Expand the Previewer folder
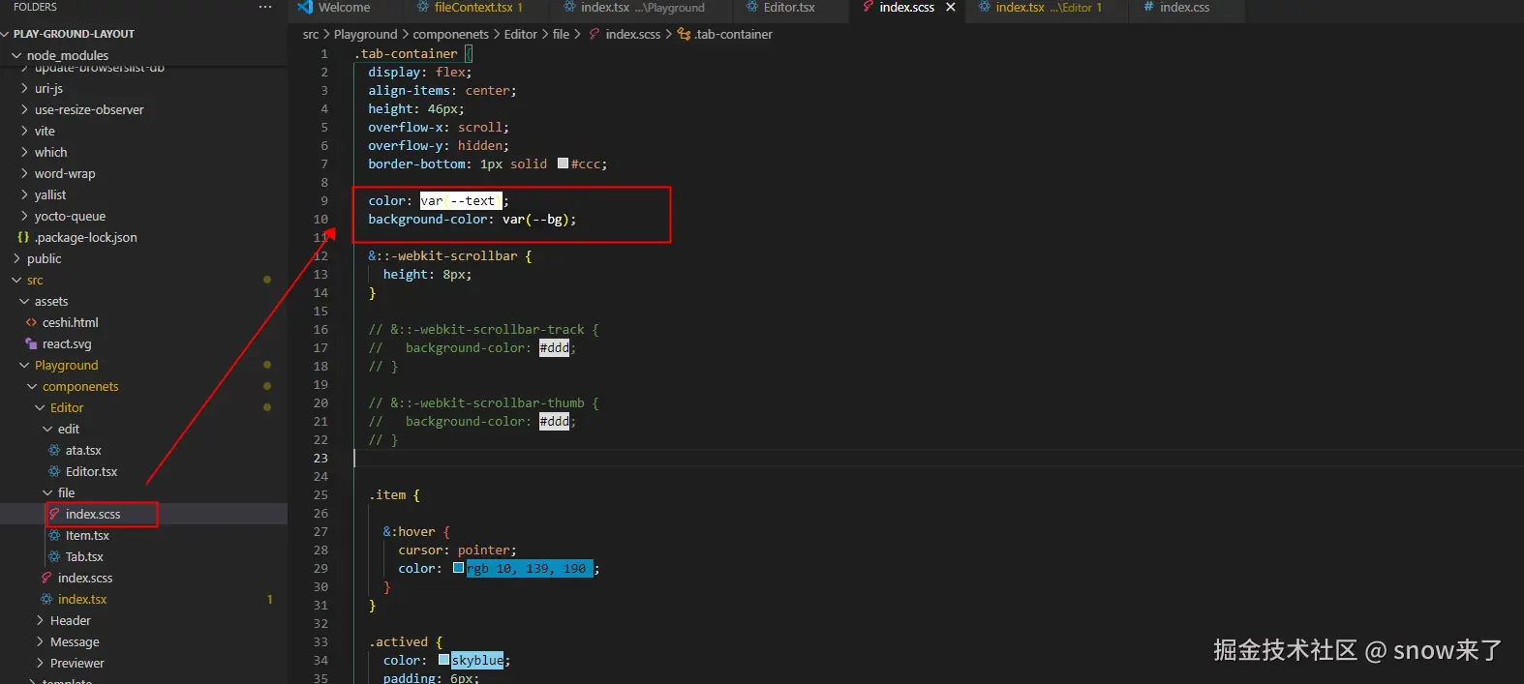 click(x=76, y=663)
